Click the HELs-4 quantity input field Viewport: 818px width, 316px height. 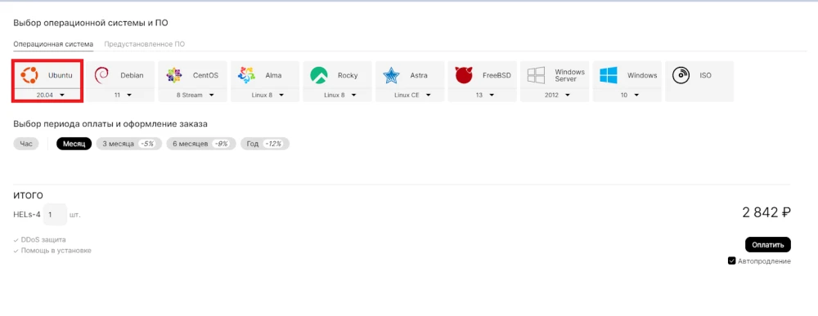coord(55,215)
